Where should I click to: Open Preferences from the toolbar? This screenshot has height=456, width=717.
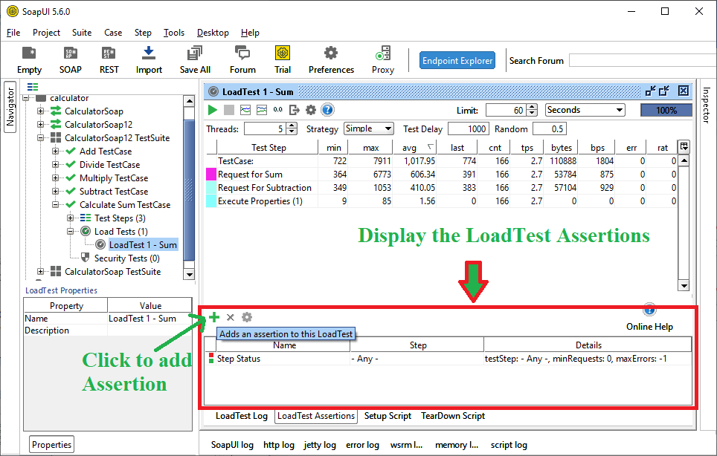pos(331,60)
